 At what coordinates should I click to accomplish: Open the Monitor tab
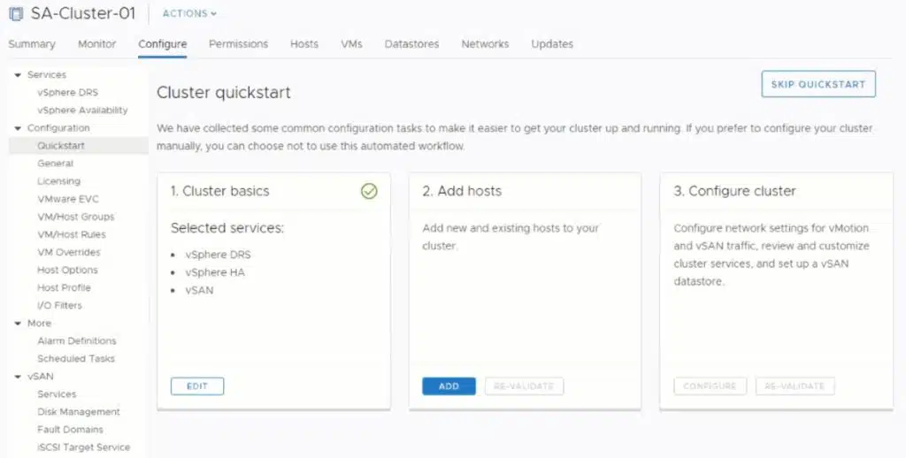[x=97, y=44]
